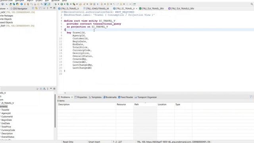Close the Project Explorer tab

(x=8, y=9)
